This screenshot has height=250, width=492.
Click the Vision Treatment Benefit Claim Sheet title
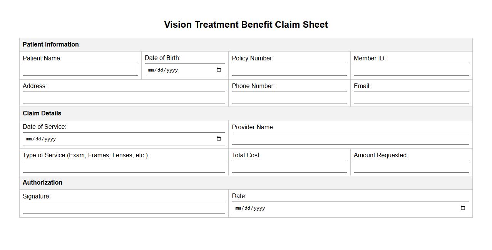click(246, 25)
